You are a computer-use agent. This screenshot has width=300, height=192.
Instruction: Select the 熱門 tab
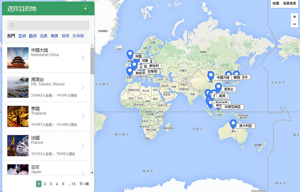point(11,36)
